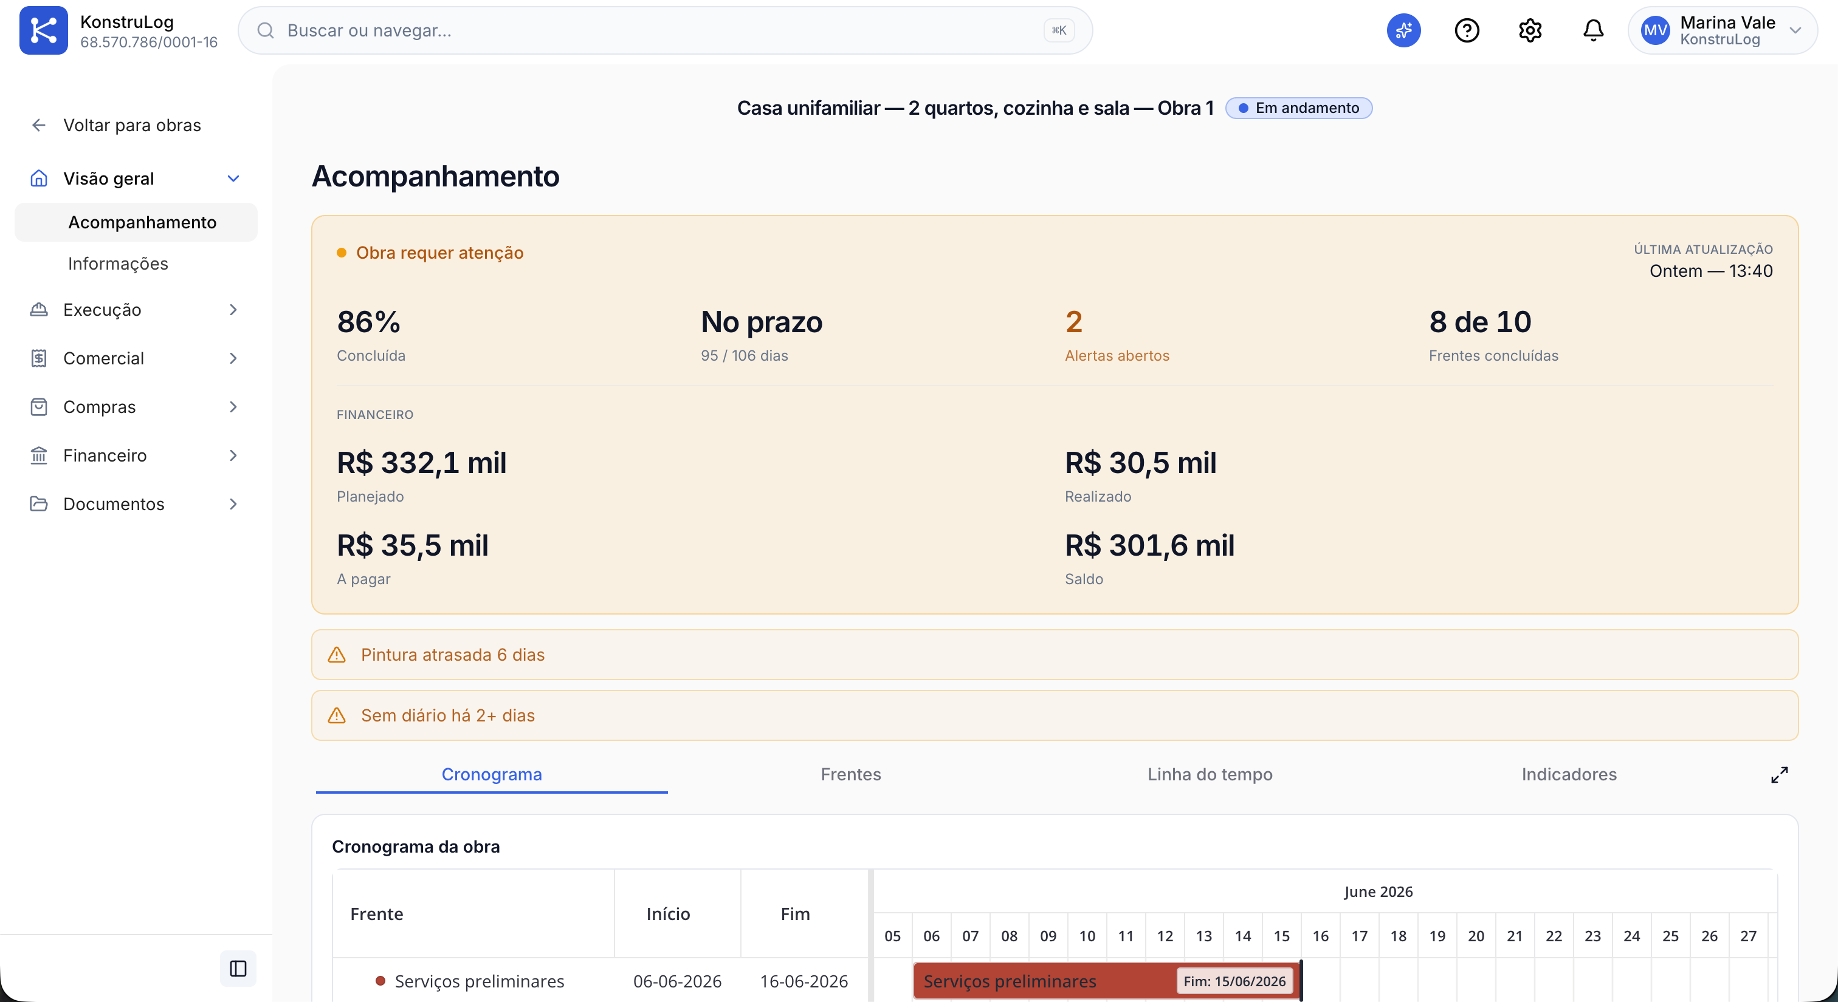Image resolution: width=1838 pixels, height=1002 pixels.
Task: Click the 2 Alertas abertos counter
Action: (x=1117, y=335)
